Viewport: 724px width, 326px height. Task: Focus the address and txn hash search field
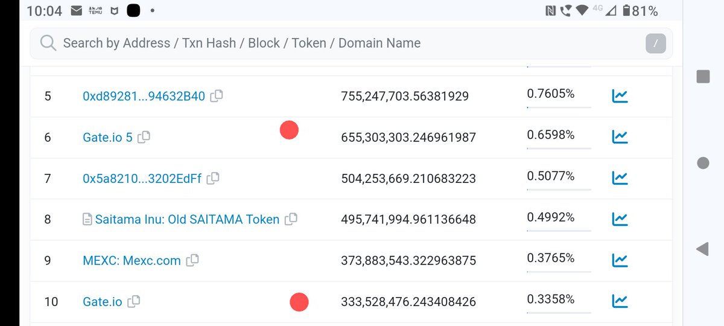coord(351,43)
